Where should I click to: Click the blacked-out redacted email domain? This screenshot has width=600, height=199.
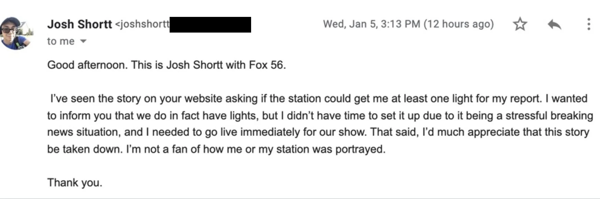coord(210,25)
